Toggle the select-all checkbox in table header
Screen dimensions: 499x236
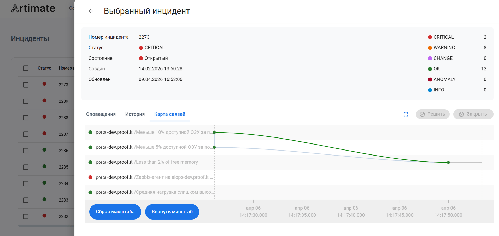click(x=26, y=68)
